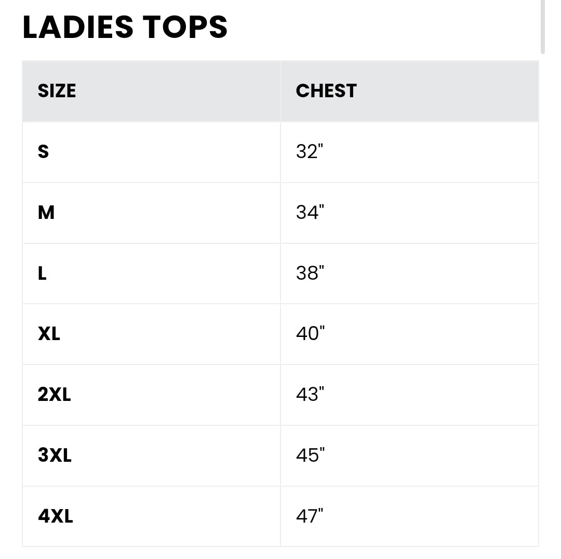Select the M size label

(46, 212)
